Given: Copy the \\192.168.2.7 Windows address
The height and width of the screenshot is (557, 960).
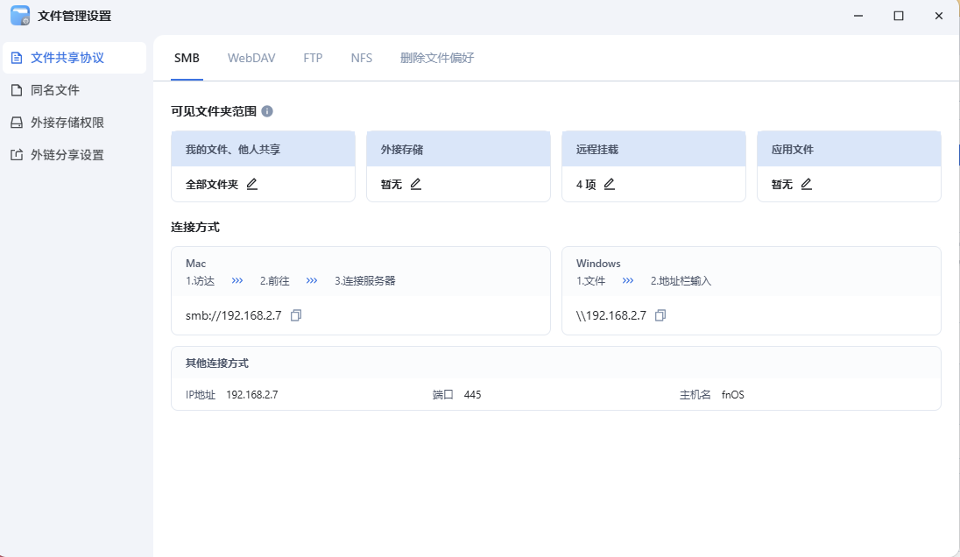Looking at the screenshot, I should pos(660,315).
